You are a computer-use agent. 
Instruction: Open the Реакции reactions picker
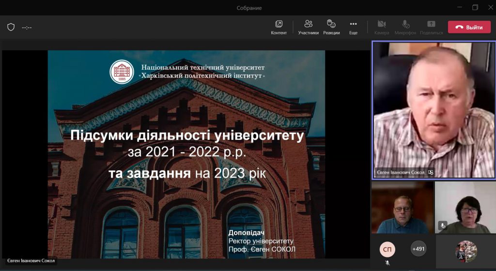(331, 28)
